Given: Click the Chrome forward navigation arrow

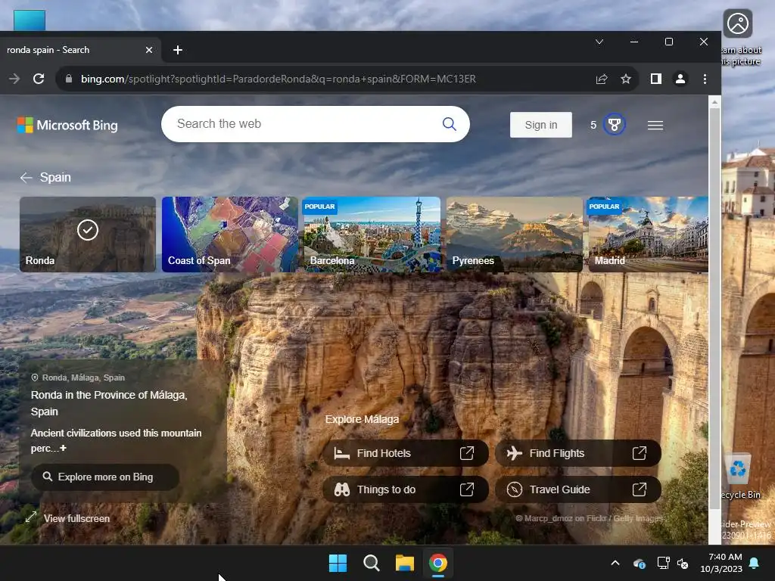Looking at the screenshot, I should click(14, 79).
